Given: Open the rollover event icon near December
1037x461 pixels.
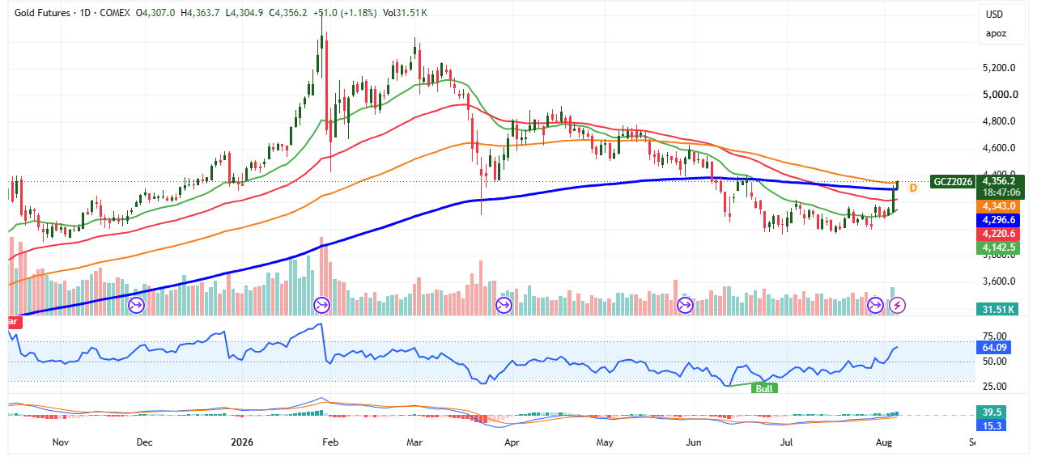Looking at the screenshot, I should pos(136,305).
